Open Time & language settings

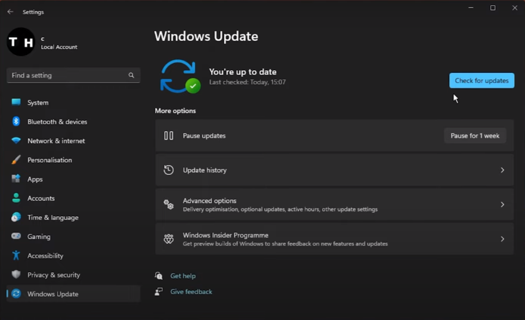73,217
